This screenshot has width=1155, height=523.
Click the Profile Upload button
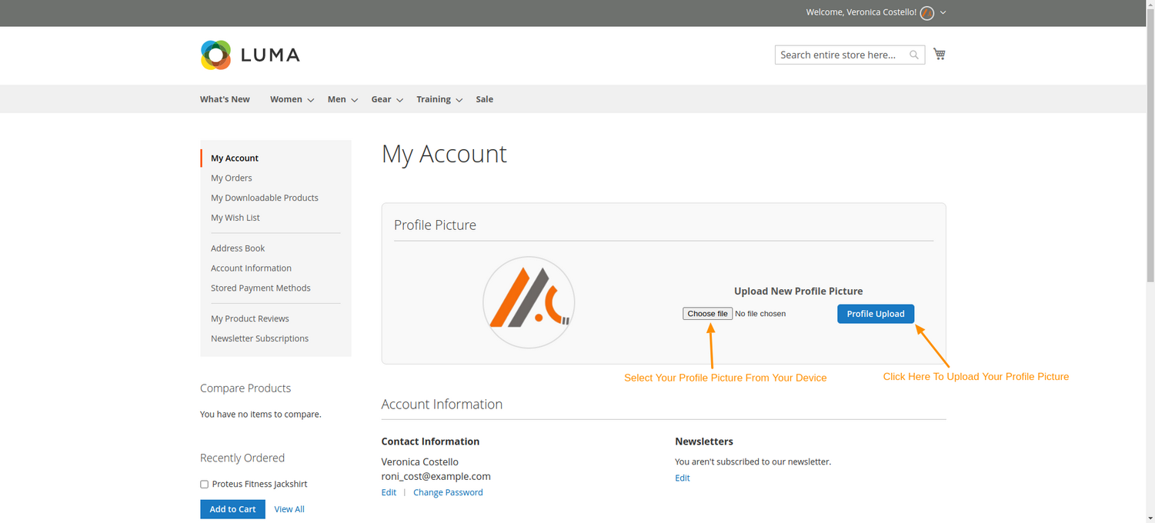[x=876, y=313]
